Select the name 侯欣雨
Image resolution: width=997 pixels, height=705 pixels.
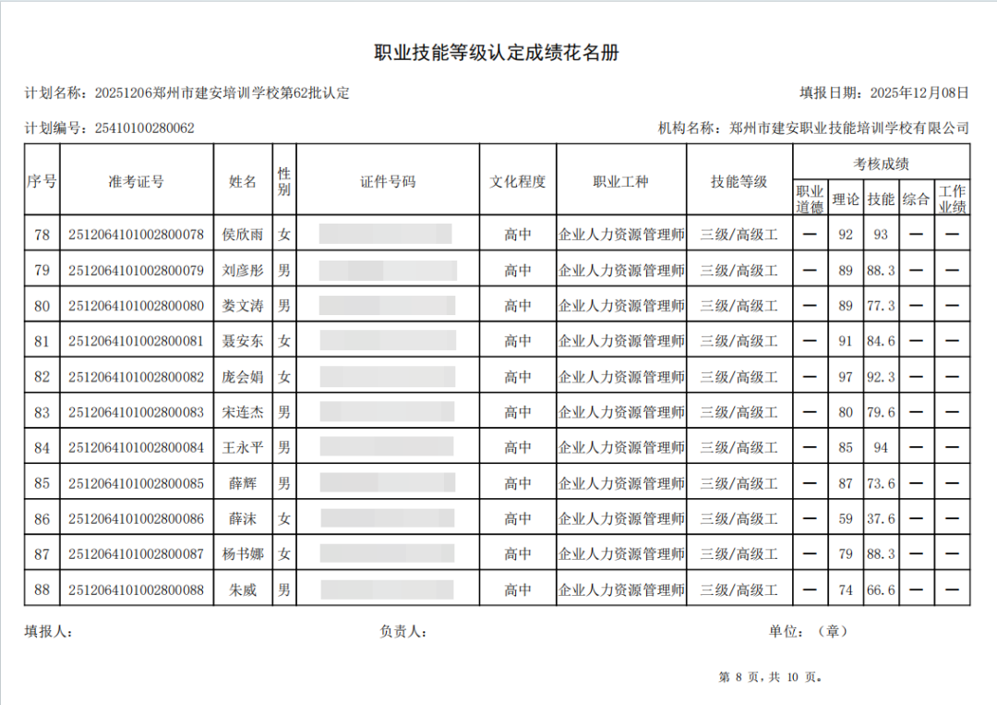[243, 235]
